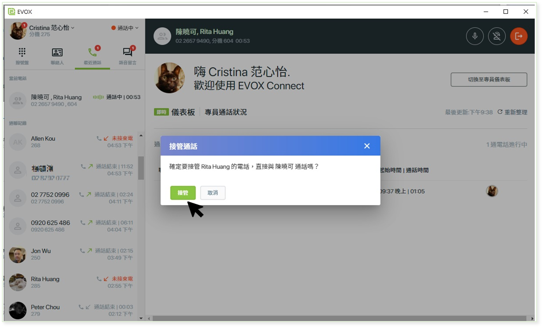This screenshot has width=543, height=328.
Task: Open Peter Chou call record
Action: pyautogui.click(x=72, y=310)
